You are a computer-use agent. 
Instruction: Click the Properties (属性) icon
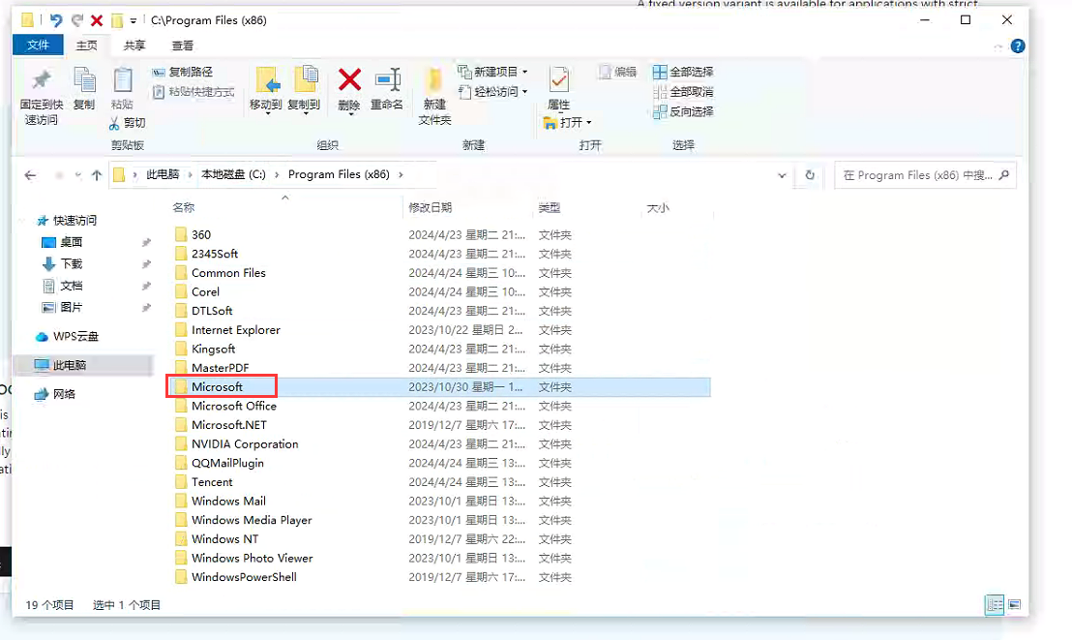point(558,80)
